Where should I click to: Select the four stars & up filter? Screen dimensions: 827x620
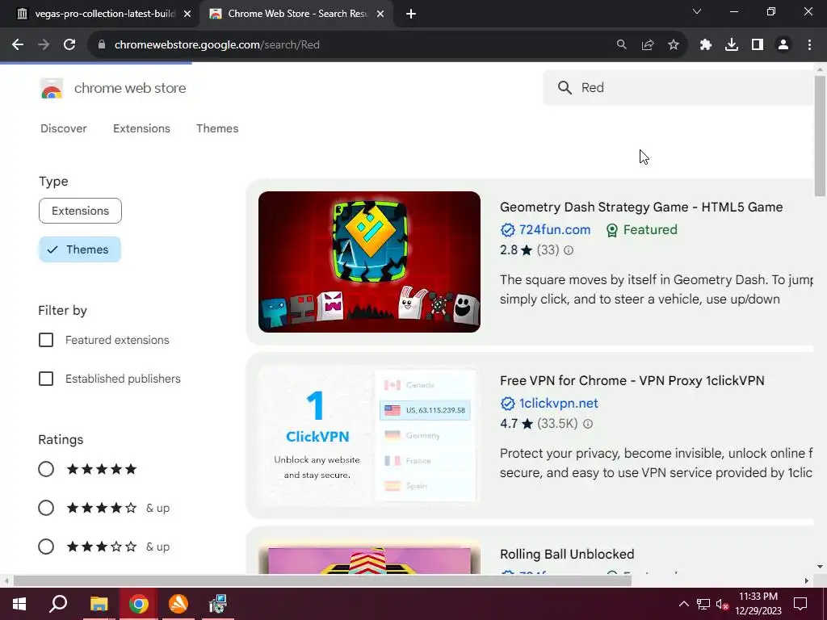pos(46,509)
